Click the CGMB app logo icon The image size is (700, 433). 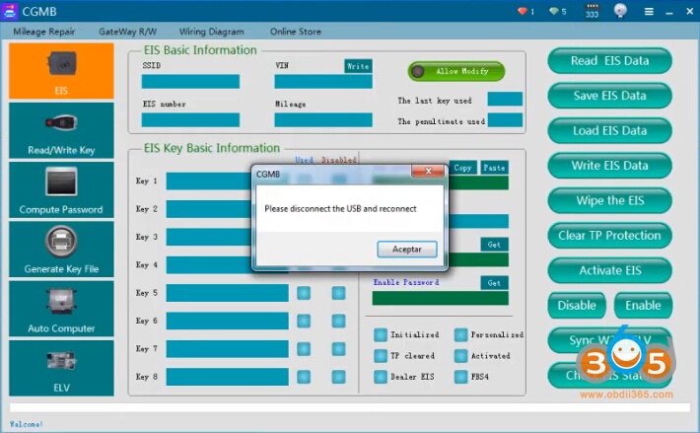(10, 11)
